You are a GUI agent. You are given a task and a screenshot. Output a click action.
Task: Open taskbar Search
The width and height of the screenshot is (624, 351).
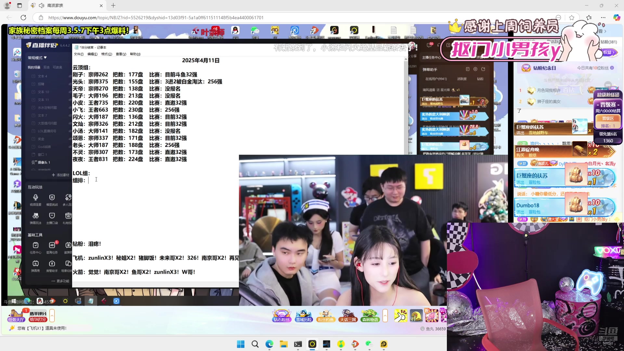pyautogui.click(x=255, y=344)
